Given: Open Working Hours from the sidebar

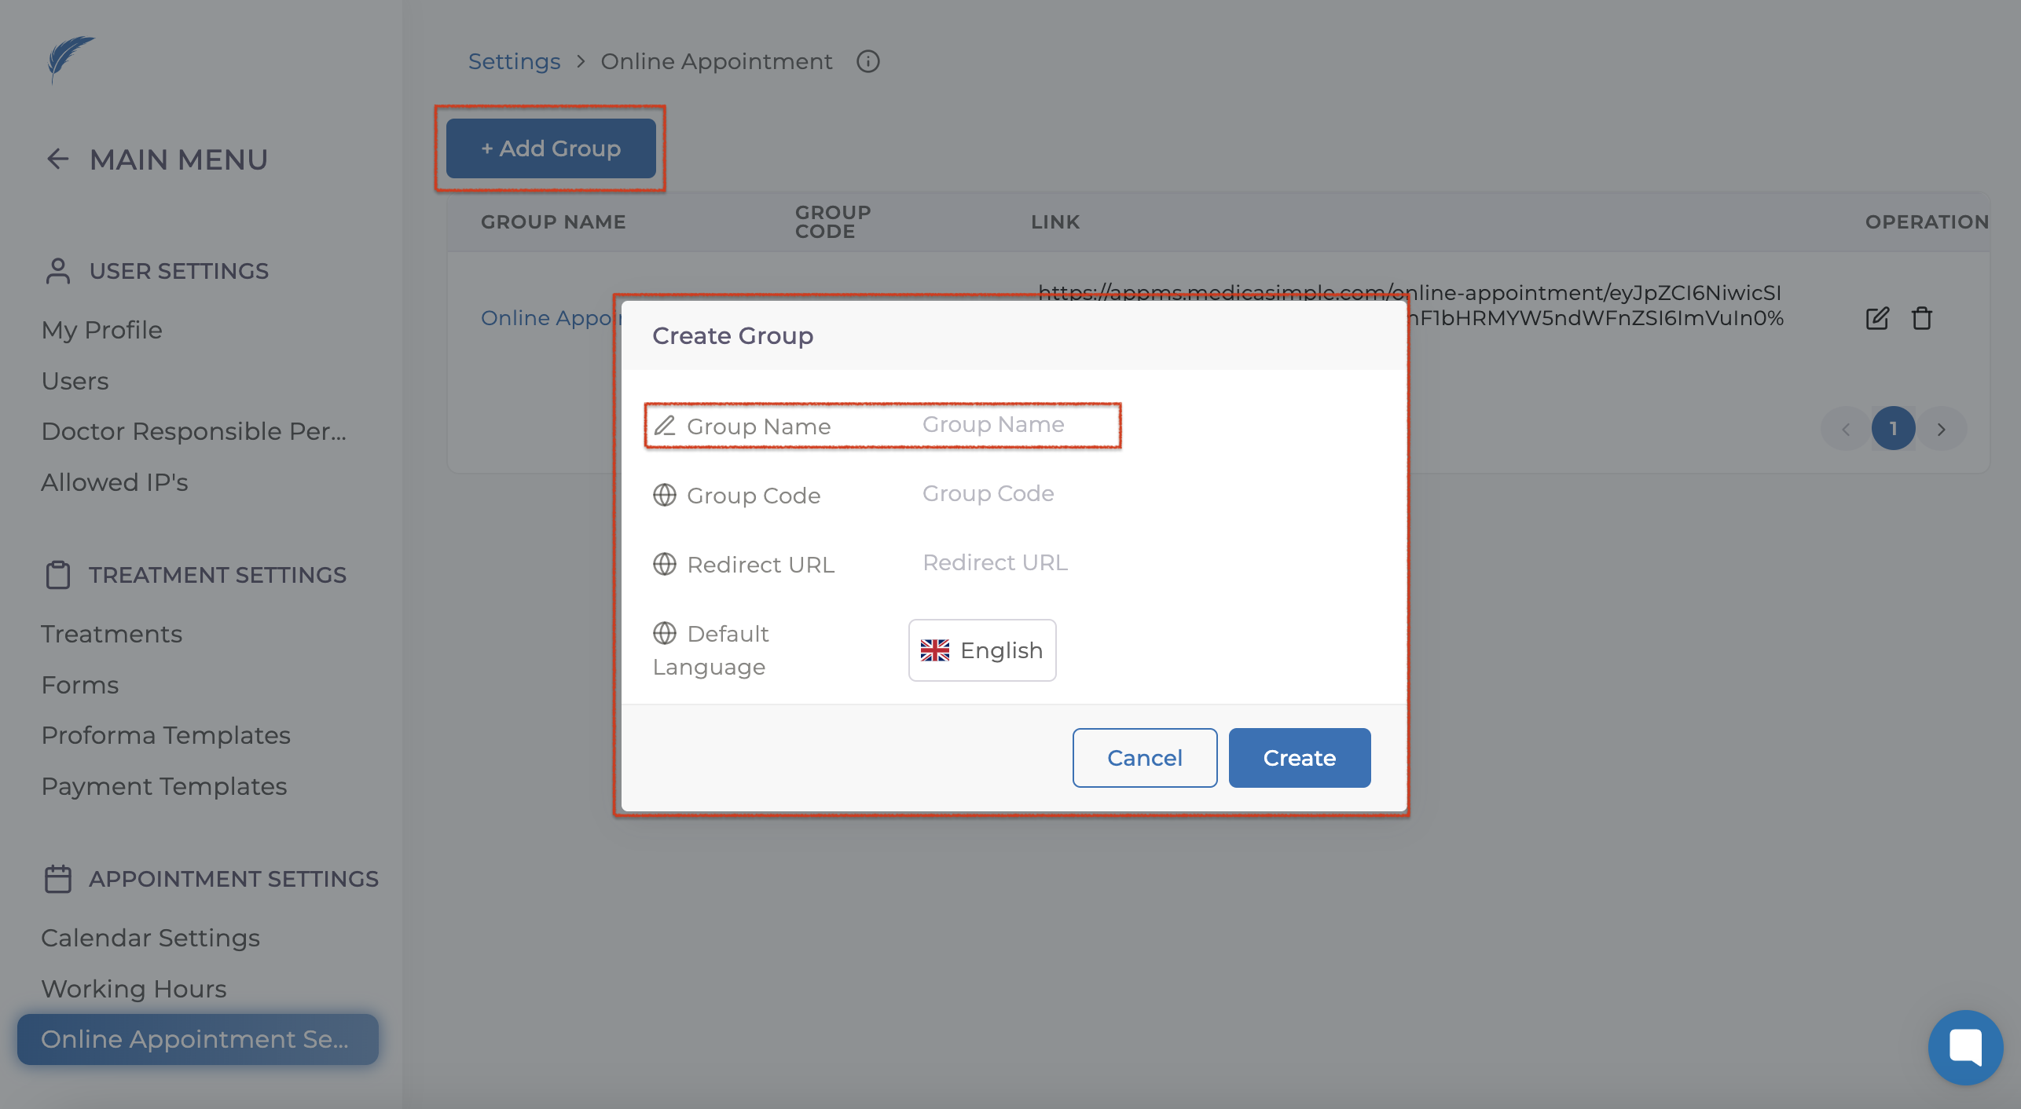Looking at the screenshot, I should (134, 989).
